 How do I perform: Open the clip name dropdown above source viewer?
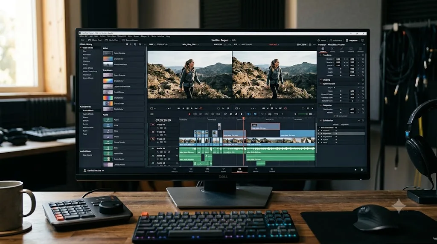click(191, 44)
